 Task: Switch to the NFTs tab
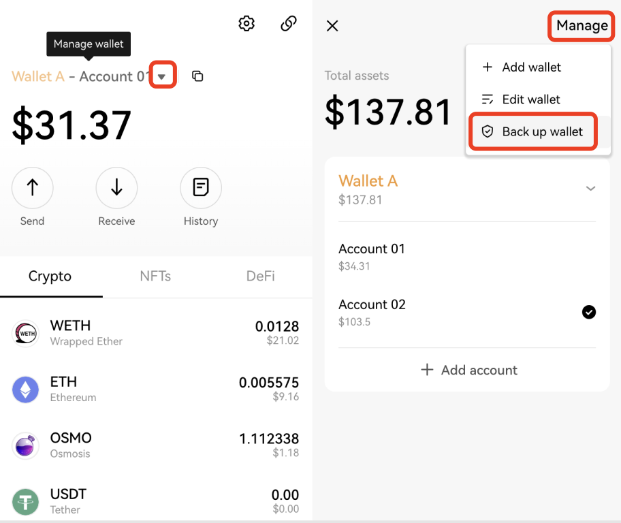(155, 276)
